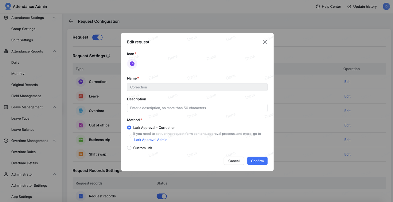Open Leave Type page

coord(20,118)
